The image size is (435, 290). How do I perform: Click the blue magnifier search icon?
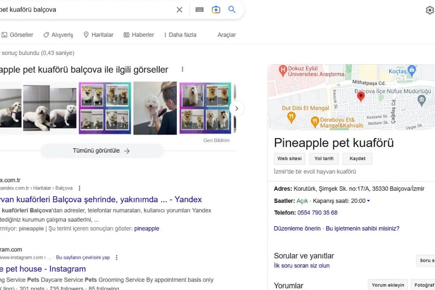(232, 9)
